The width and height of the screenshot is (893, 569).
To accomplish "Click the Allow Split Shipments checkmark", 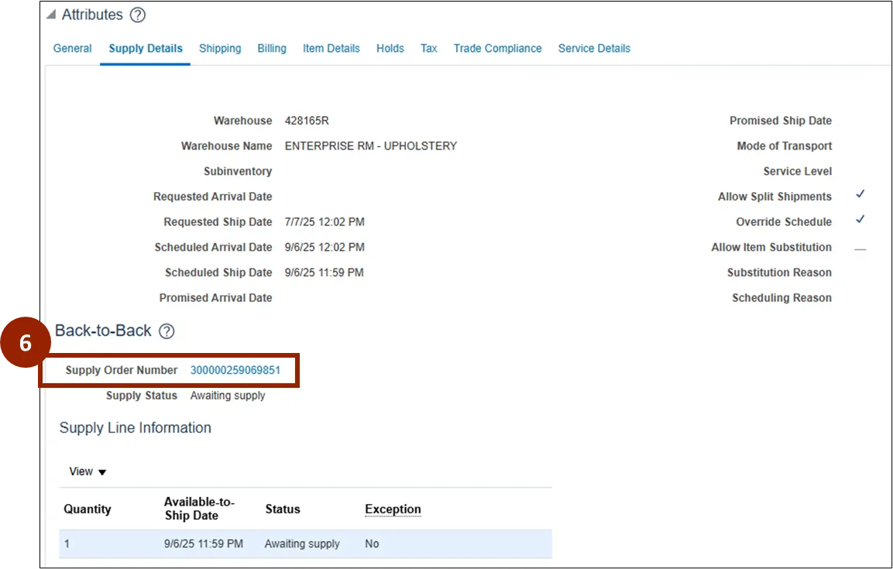I will click(860, 195).
